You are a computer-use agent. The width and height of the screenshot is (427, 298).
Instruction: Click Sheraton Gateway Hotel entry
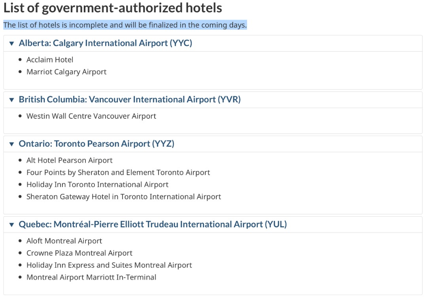(x=124, y=197)
